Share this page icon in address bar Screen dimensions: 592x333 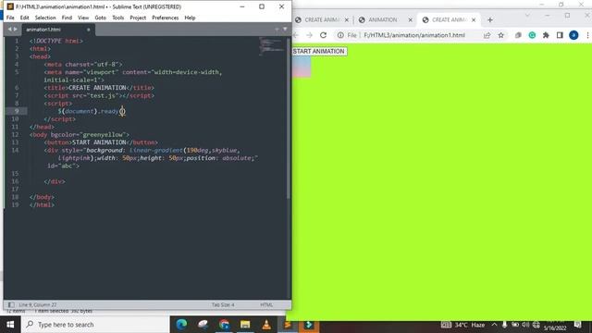487,35
